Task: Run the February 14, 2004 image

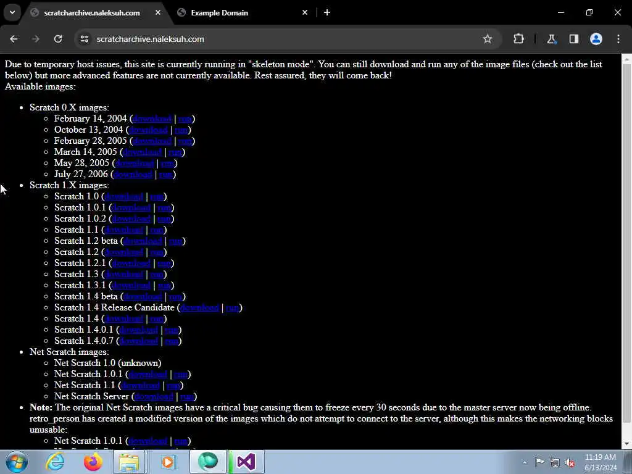Action: click(185, 119)
